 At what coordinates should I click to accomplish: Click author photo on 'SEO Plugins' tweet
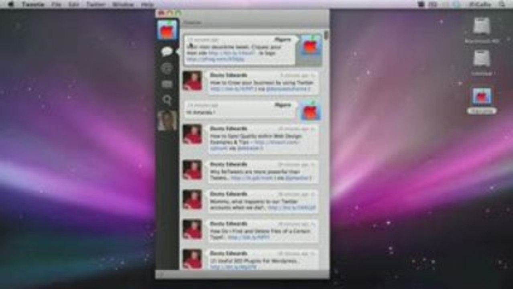click(192, 259)
